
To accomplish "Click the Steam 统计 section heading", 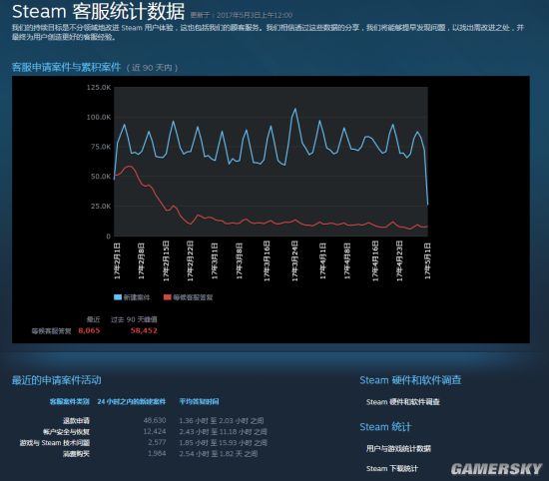I will (385, 427).
